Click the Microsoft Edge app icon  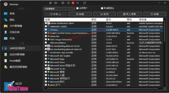[48, 59]
